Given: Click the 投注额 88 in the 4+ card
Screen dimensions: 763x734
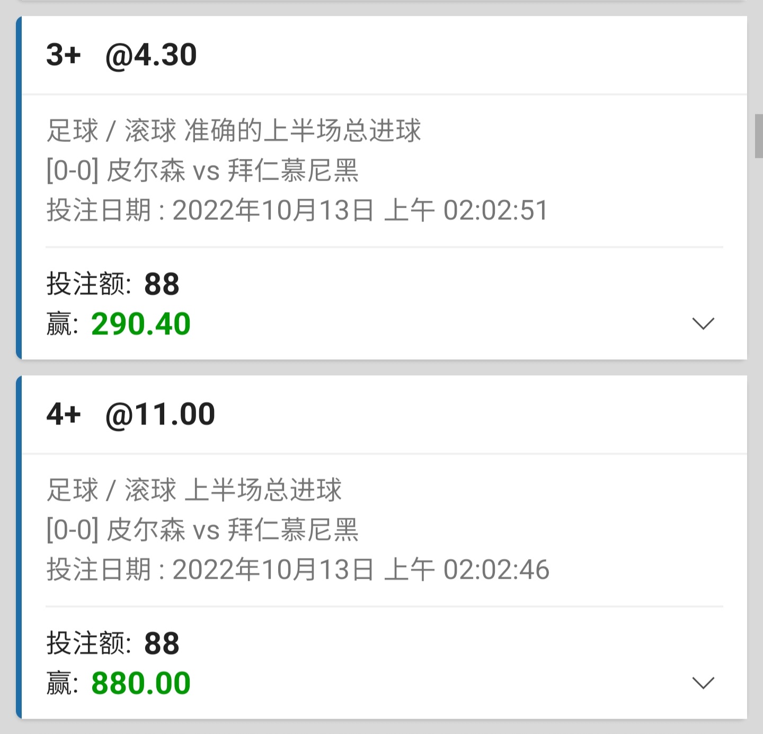Looking at the screenshot, I should pyautogui.click(x=113, y=643).
